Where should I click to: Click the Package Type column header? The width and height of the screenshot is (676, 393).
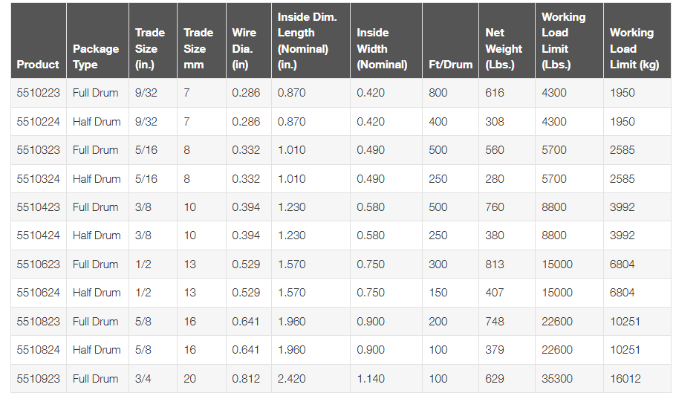[x=96, y=56]
